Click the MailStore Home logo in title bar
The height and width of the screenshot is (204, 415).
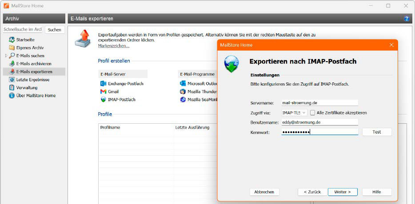[x=6, y=6]
